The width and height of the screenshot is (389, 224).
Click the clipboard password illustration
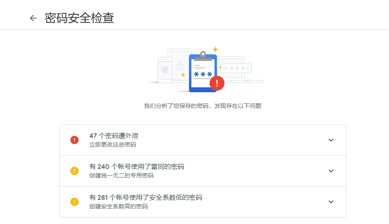click(x=205, y=70)
